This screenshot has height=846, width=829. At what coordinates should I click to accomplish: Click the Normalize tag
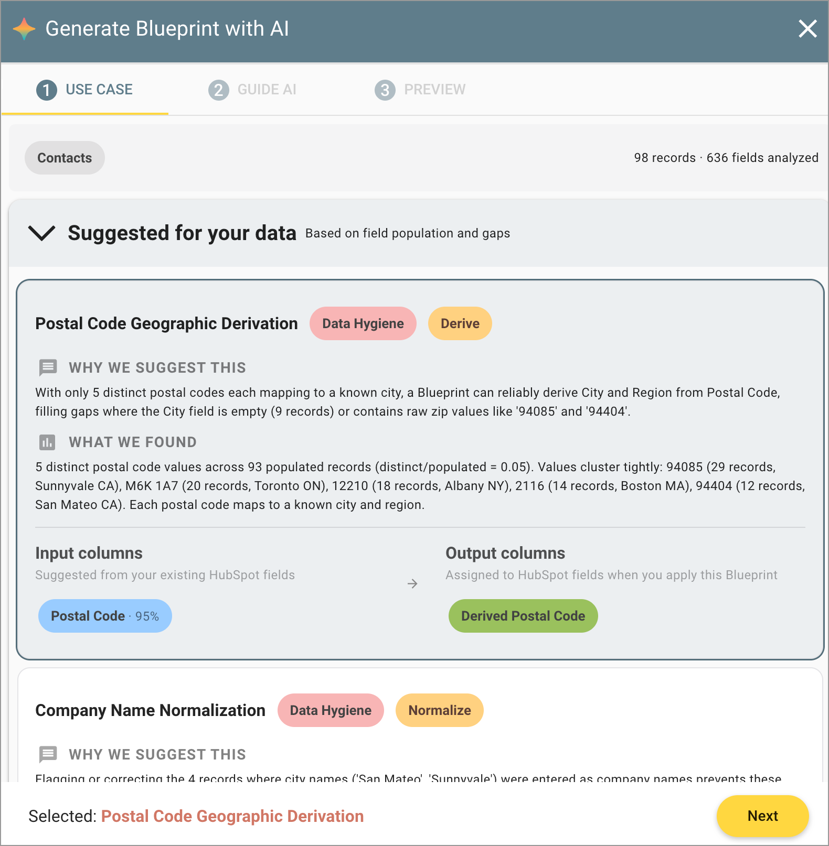pyautogui.click(x=440, y=710)
